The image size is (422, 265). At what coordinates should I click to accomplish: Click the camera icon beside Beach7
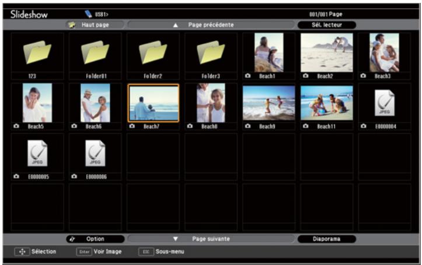(132, 126)
